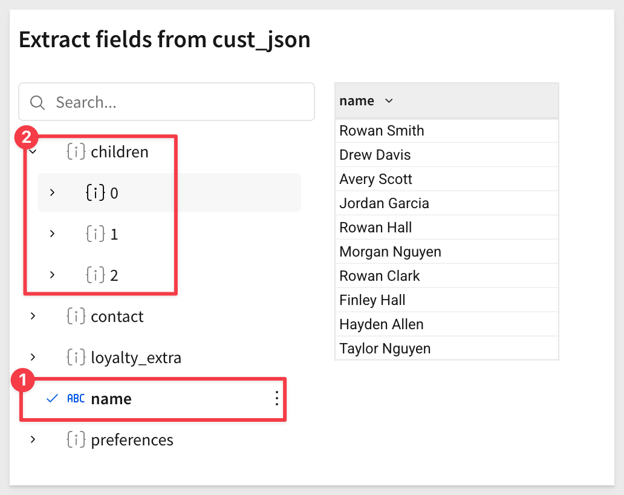Uncheck the name field checkmark
The width and height of the screenshot is (624, 495).
[x=52, y=398]
